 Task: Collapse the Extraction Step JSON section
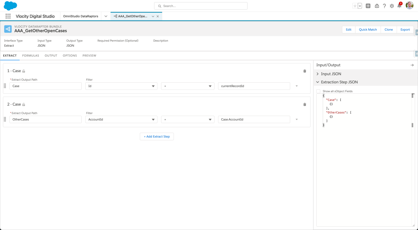(339, 82)
